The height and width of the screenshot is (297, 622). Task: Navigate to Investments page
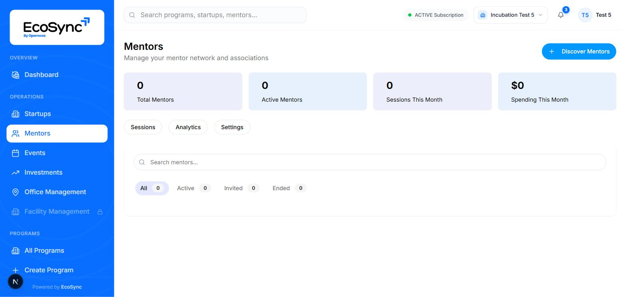pos(57,173)
